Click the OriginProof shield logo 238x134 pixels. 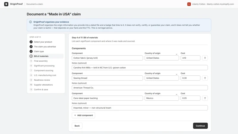point(6,4)
